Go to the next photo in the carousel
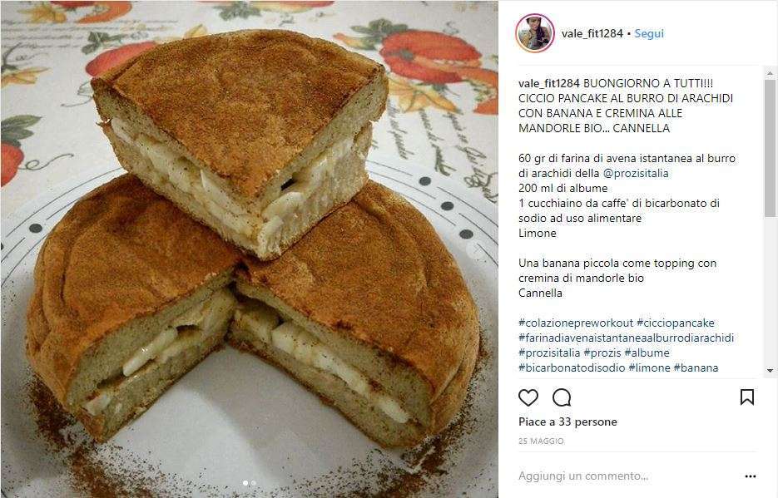778x498 pixels. click(478, 250)
